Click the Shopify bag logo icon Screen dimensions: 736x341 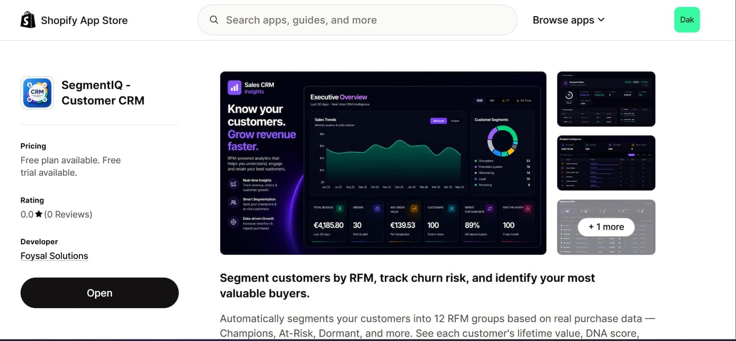[28, 20]
